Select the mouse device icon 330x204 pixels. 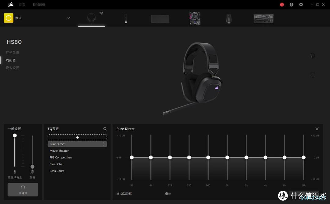pyautogui.click(x=229, y=19)
